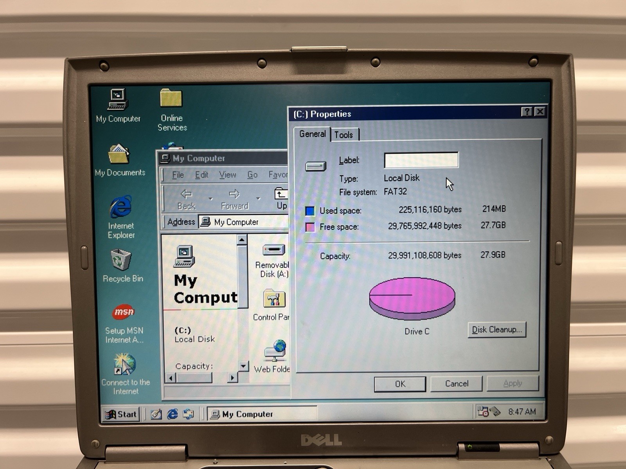Click the horizontal scroll left arrow

coord(170,378)
